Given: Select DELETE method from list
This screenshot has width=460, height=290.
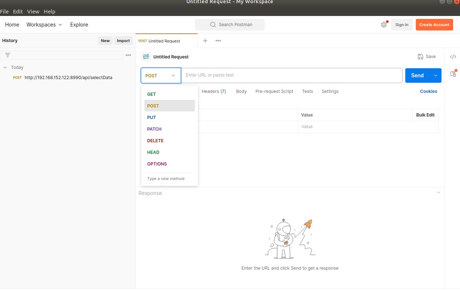Looking at the screenshot, I should [x=170, y=140].
